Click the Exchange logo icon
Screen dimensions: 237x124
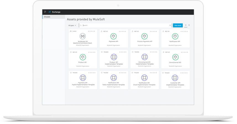click(x=50, y=12)
